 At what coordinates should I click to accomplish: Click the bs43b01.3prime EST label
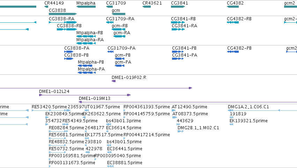point(124,121)
